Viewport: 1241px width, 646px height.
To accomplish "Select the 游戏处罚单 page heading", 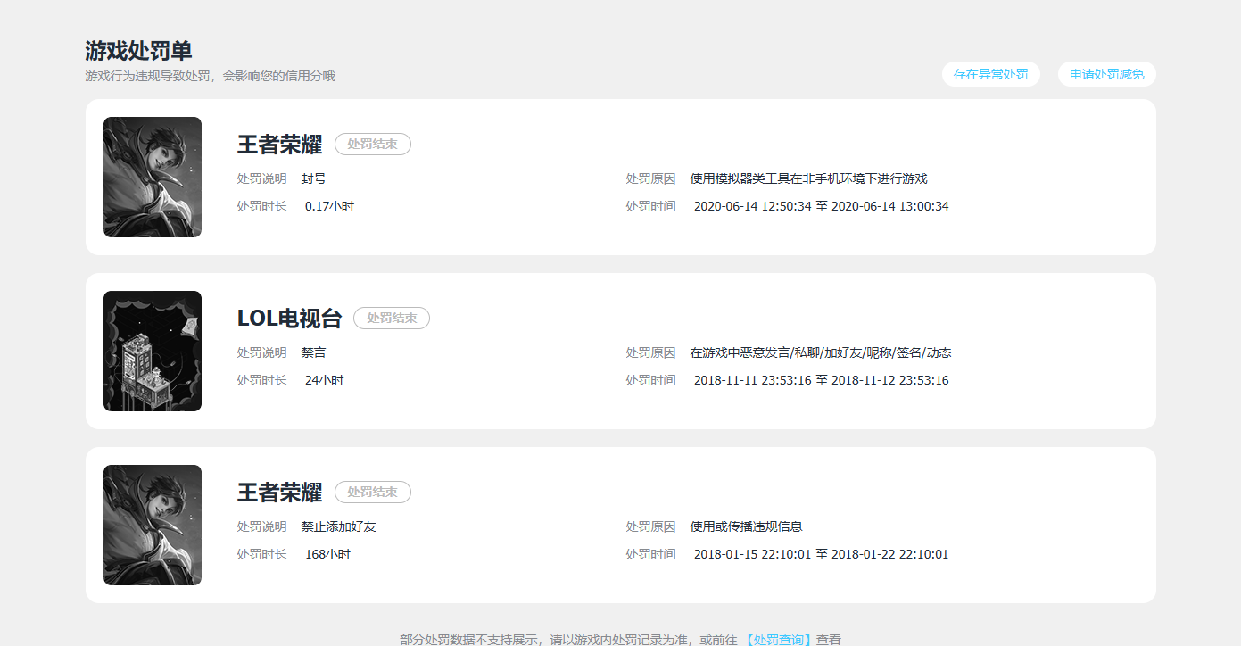I will tap(138, 51).
